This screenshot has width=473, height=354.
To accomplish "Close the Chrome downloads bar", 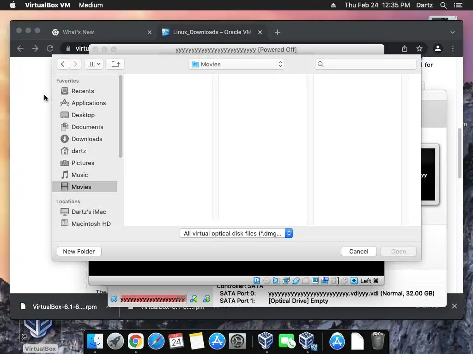I will coord(455,306).
